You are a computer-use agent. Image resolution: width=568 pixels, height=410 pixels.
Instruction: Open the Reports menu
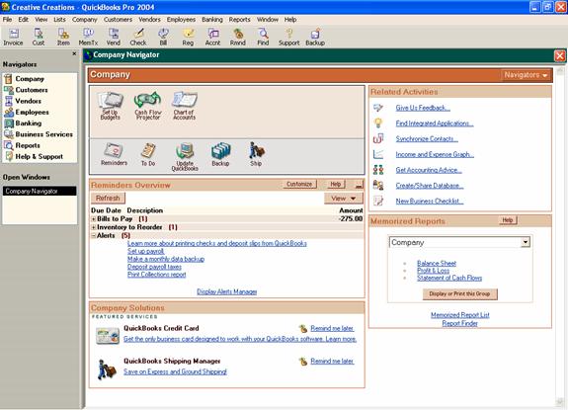[239, 20]
